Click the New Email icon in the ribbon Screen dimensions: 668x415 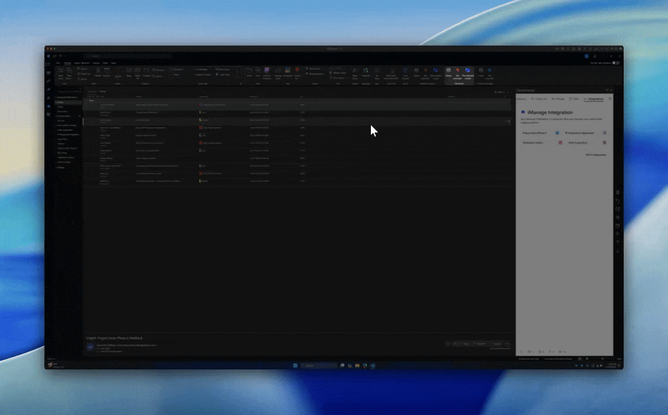60,73
